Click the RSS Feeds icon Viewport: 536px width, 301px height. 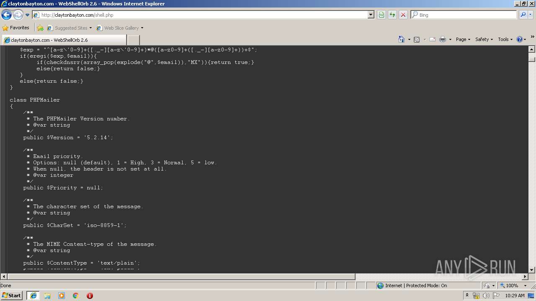417,39
